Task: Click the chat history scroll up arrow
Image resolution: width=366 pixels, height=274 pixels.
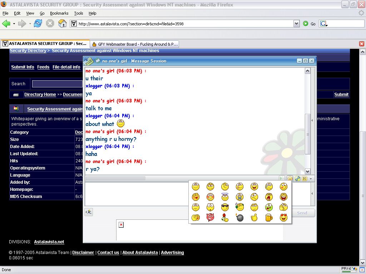Action: [308, 71]
